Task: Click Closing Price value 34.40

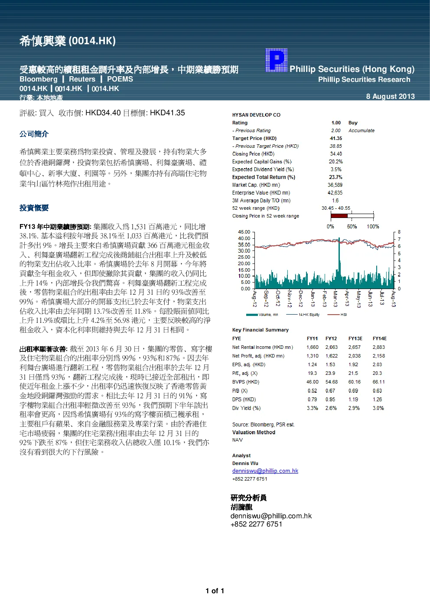Action: point(336,154)
